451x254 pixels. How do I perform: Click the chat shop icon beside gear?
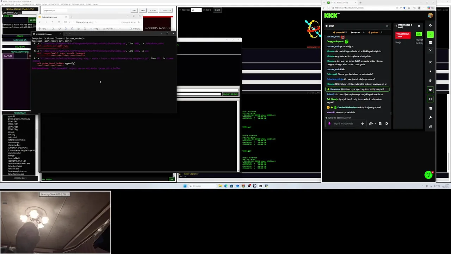pos(380,123)
